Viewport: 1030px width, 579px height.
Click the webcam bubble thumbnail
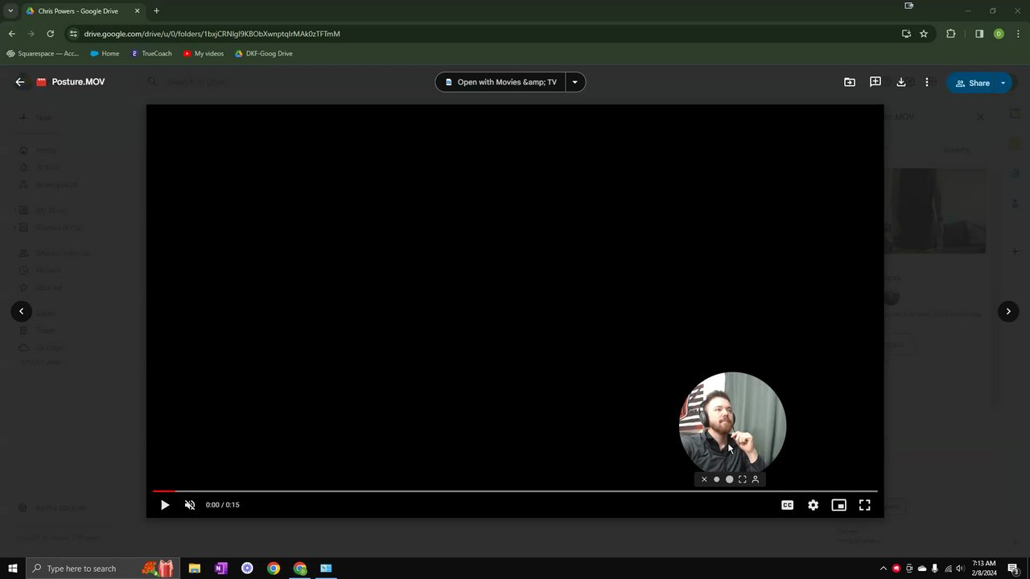[x=732, y=422]
